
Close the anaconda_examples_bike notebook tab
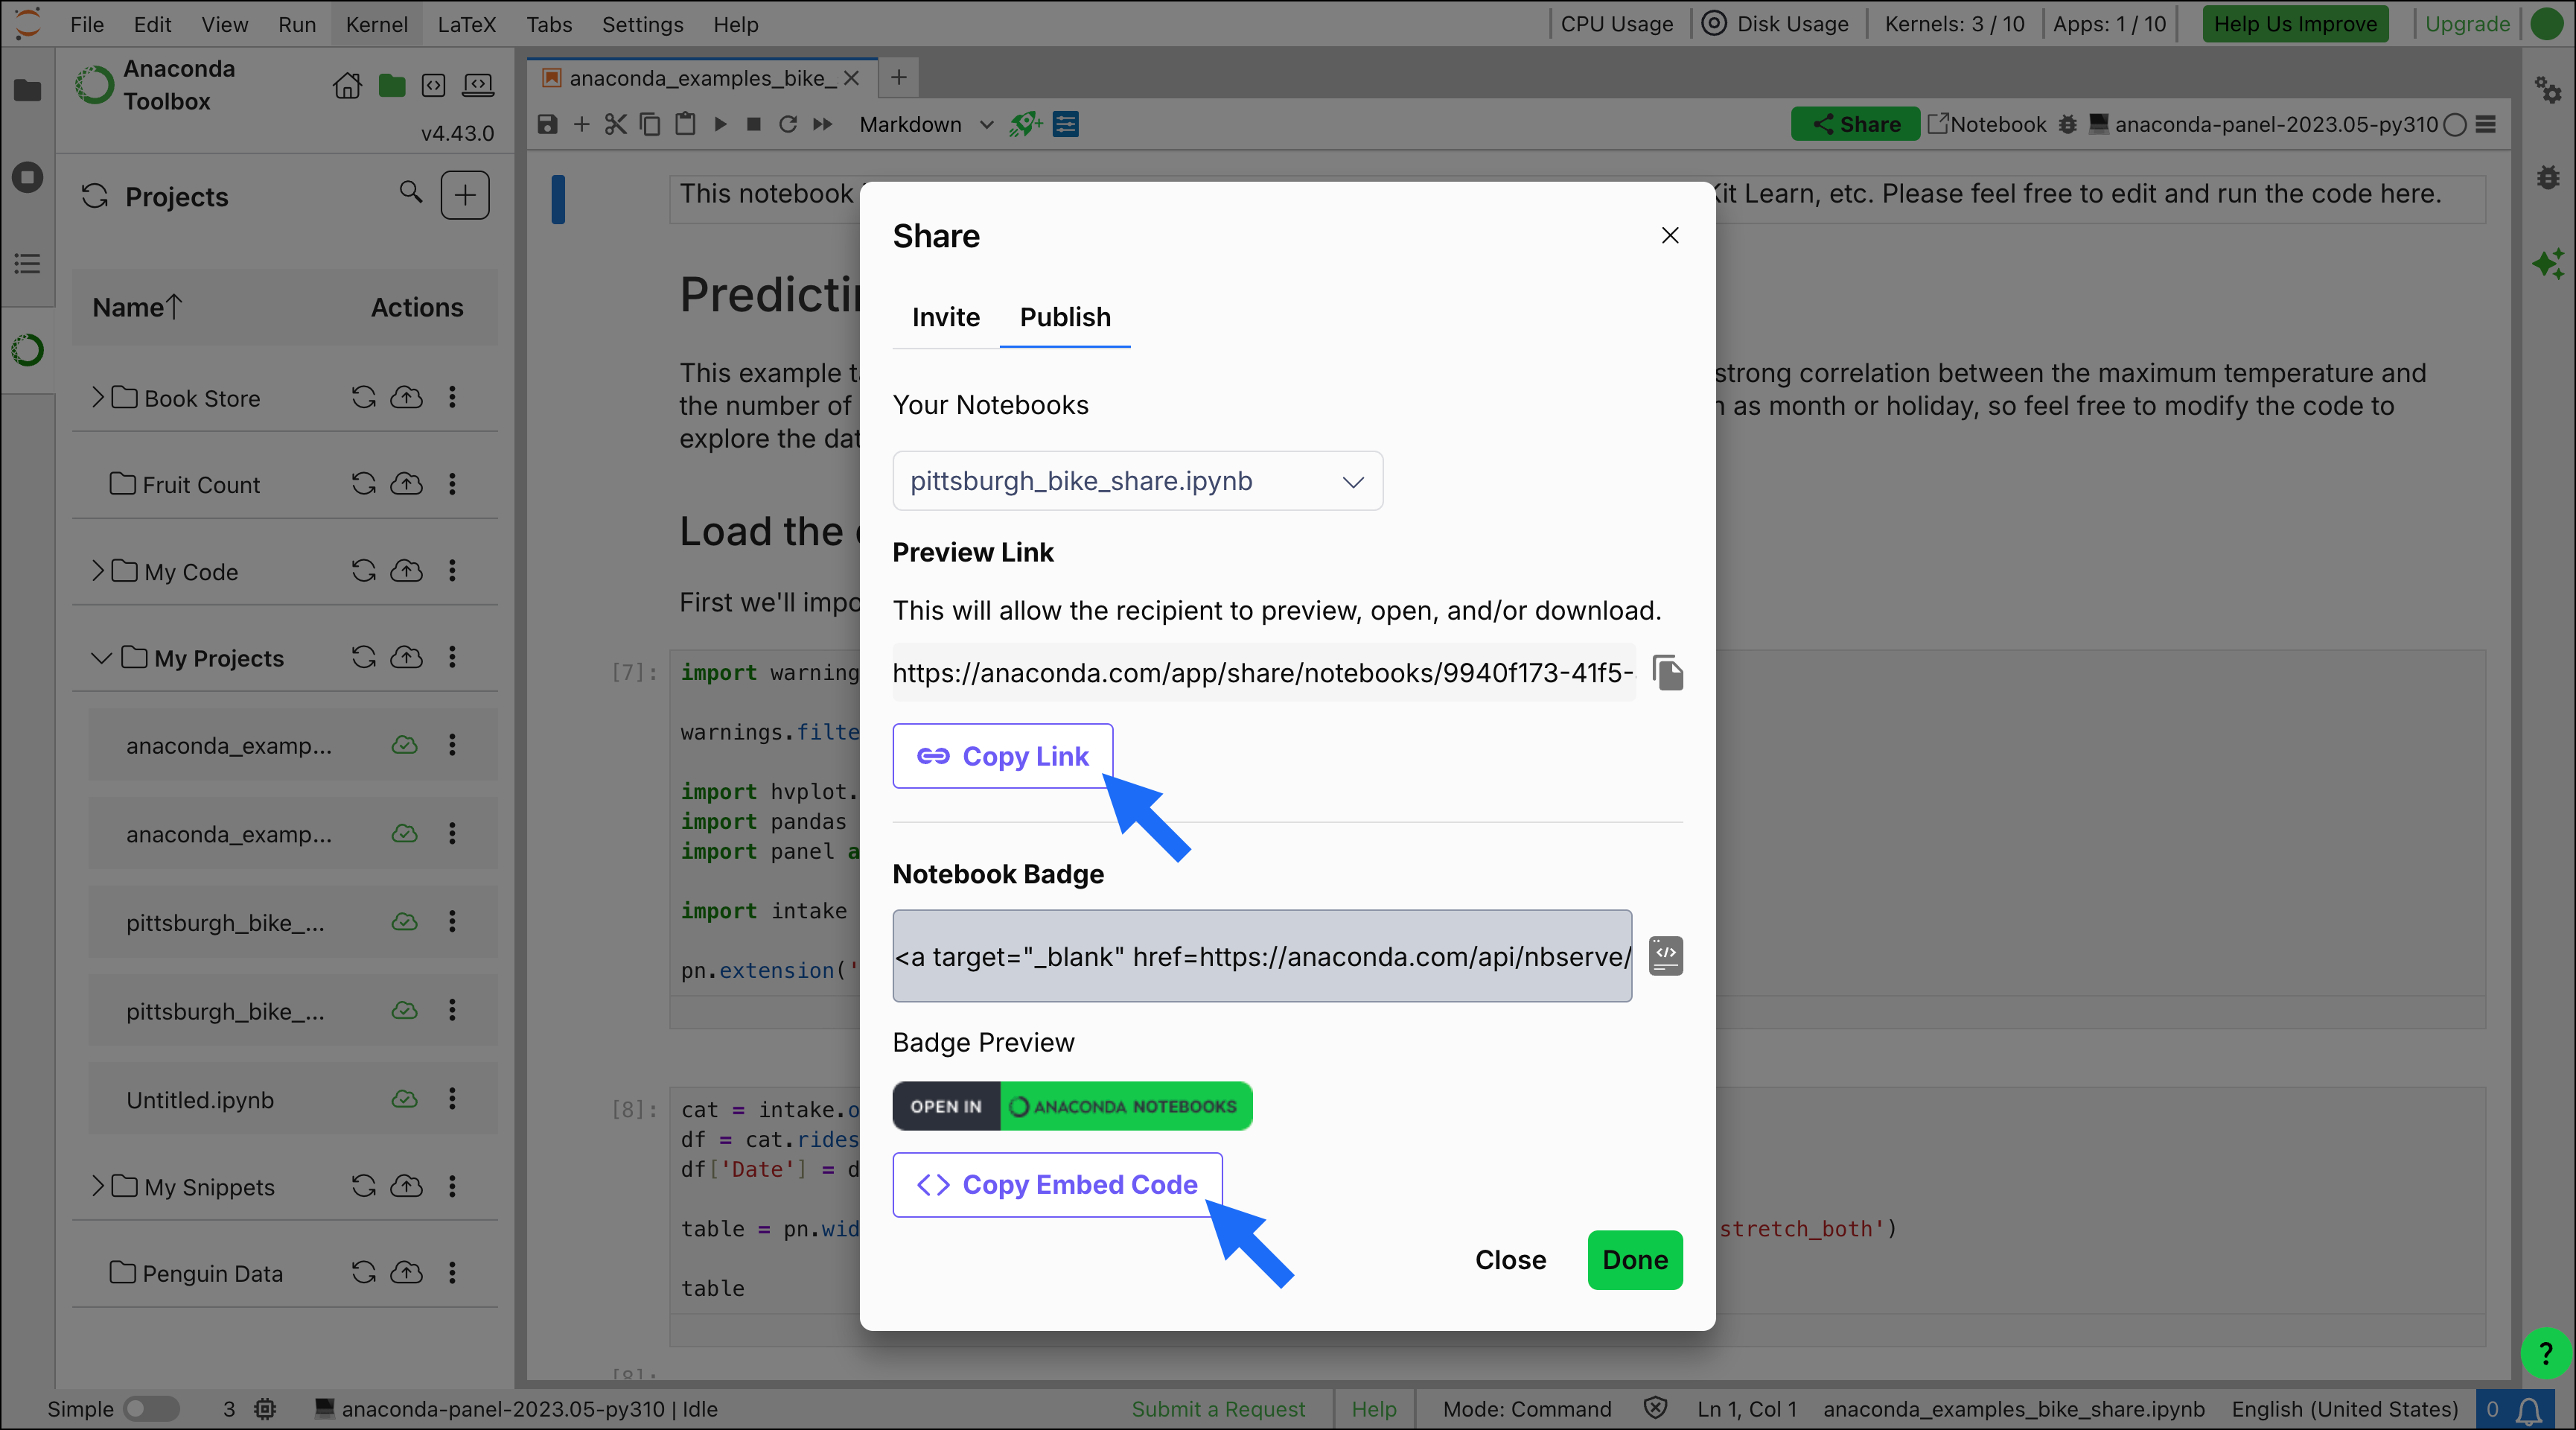click(x=851, y=77)
